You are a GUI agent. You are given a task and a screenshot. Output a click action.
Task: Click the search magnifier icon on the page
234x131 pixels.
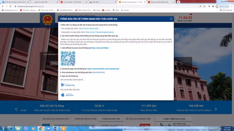(181, 63)
